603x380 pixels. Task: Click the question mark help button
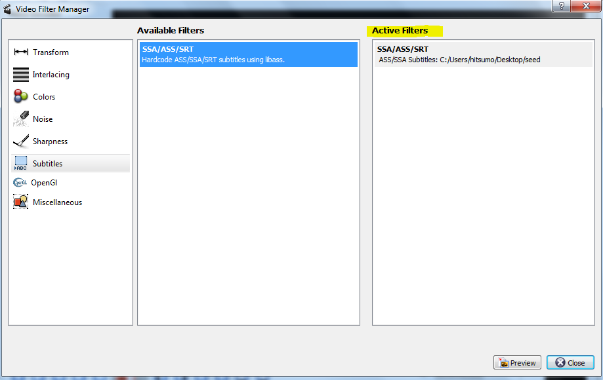click(x=560, y=6)
